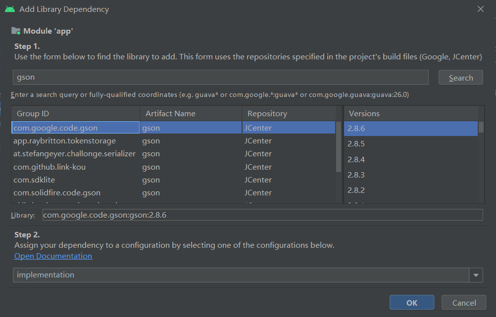Click the module folder icon beside Module 'app'
Viewport: 496px width, 317px height.
tap(16, 31)
